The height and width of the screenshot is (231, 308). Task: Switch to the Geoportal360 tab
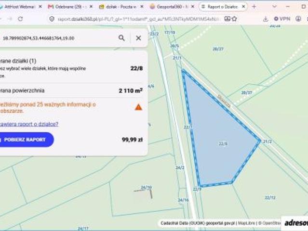coord(169,7)
